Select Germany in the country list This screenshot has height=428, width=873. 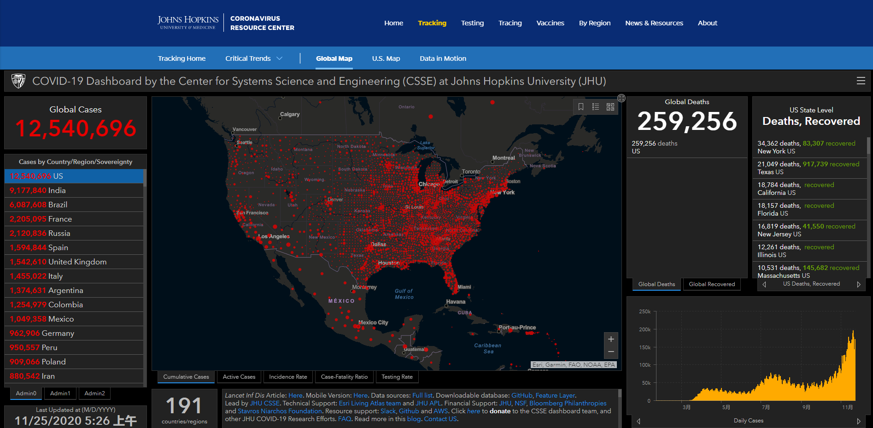point(74,333)
